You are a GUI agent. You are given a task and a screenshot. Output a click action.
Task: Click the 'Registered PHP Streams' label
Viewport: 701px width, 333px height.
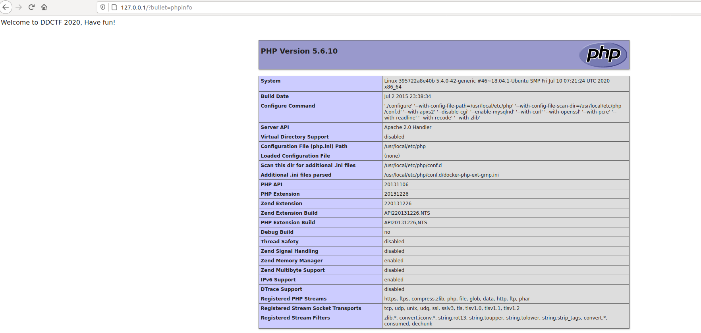(x=294, y=299)
